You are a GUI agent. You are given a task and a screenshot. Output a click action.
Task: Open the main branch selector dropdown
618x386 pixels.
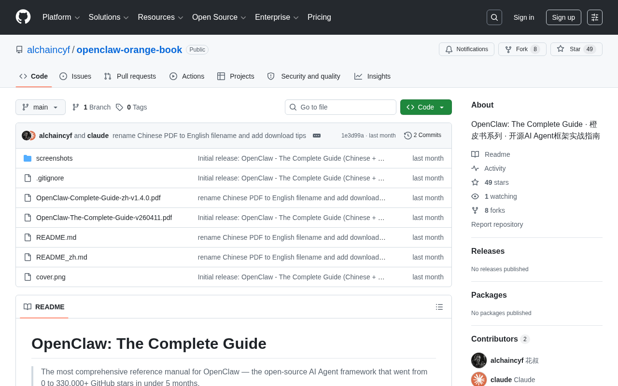tap(41, 107)
